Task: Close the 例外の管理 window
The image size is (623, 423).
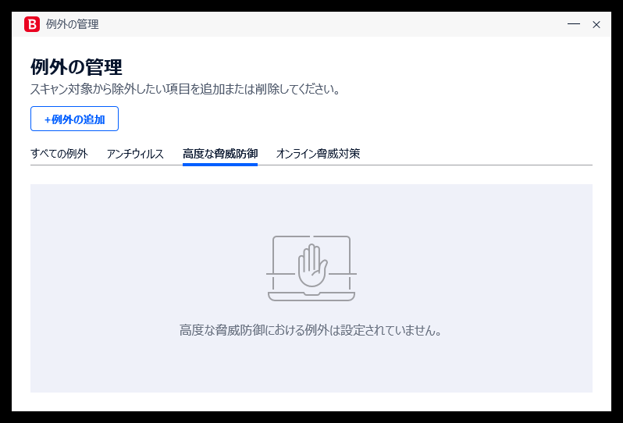Action: [x=596, y=25]
